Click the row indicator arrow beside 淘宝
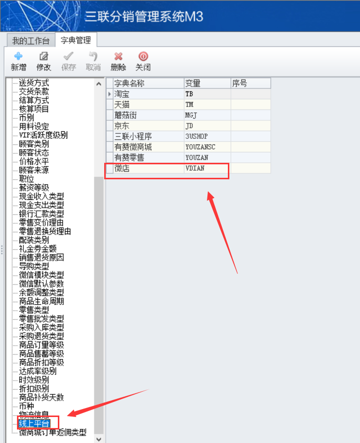360x443 pixels. (110, 94)
